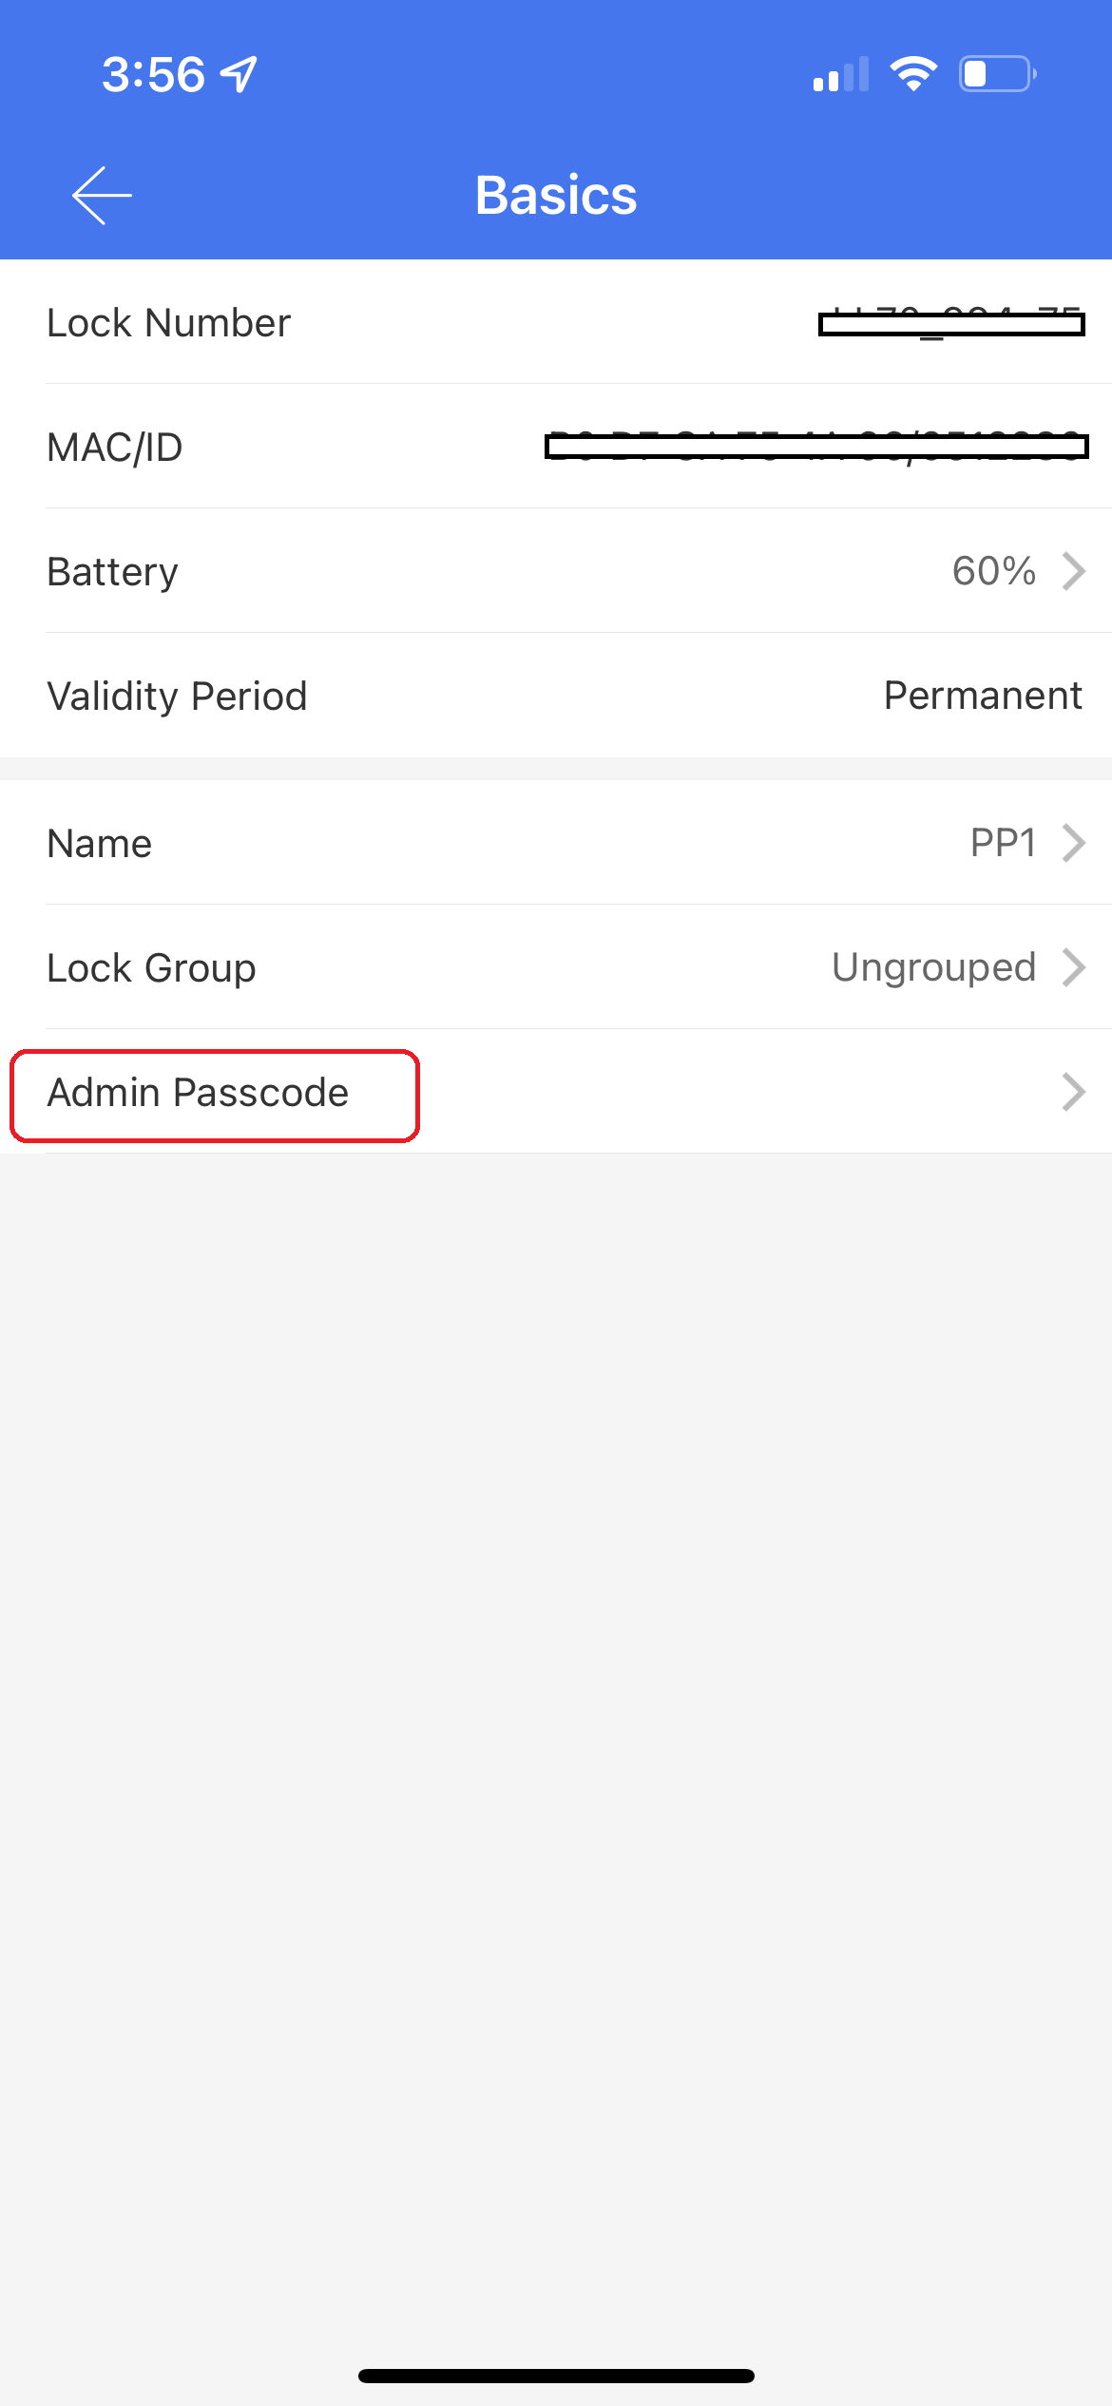1112x2406 pixels.
Task: Open Lock Group chevron
Action: pos(1074,967)
